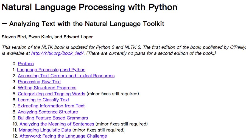Screen dimensions: 249x140
Task: Click the minor fixes note beside Categorizing chapter
Action: [113, 94]
